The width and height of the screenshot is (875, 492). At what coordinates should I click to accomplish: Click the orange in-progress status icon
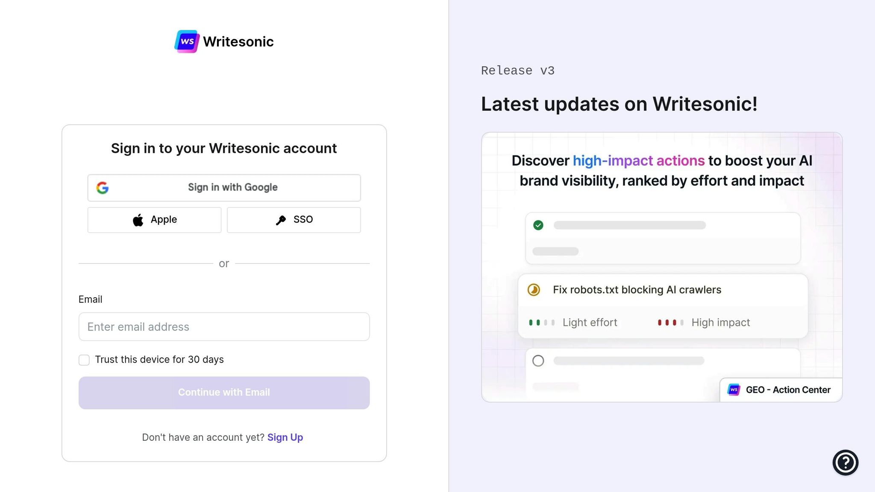click(x=534, y=290)
